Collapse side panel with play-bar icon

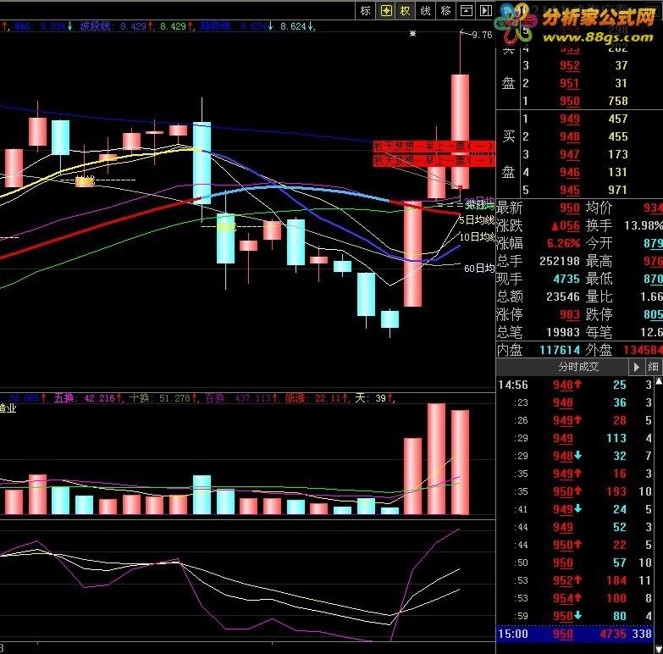click(485, 10)
